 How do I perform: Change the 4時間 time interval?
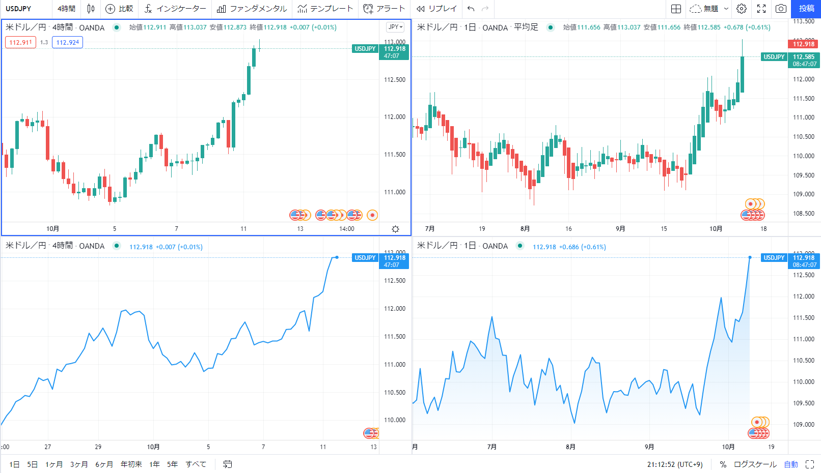[x=66, y=9]
